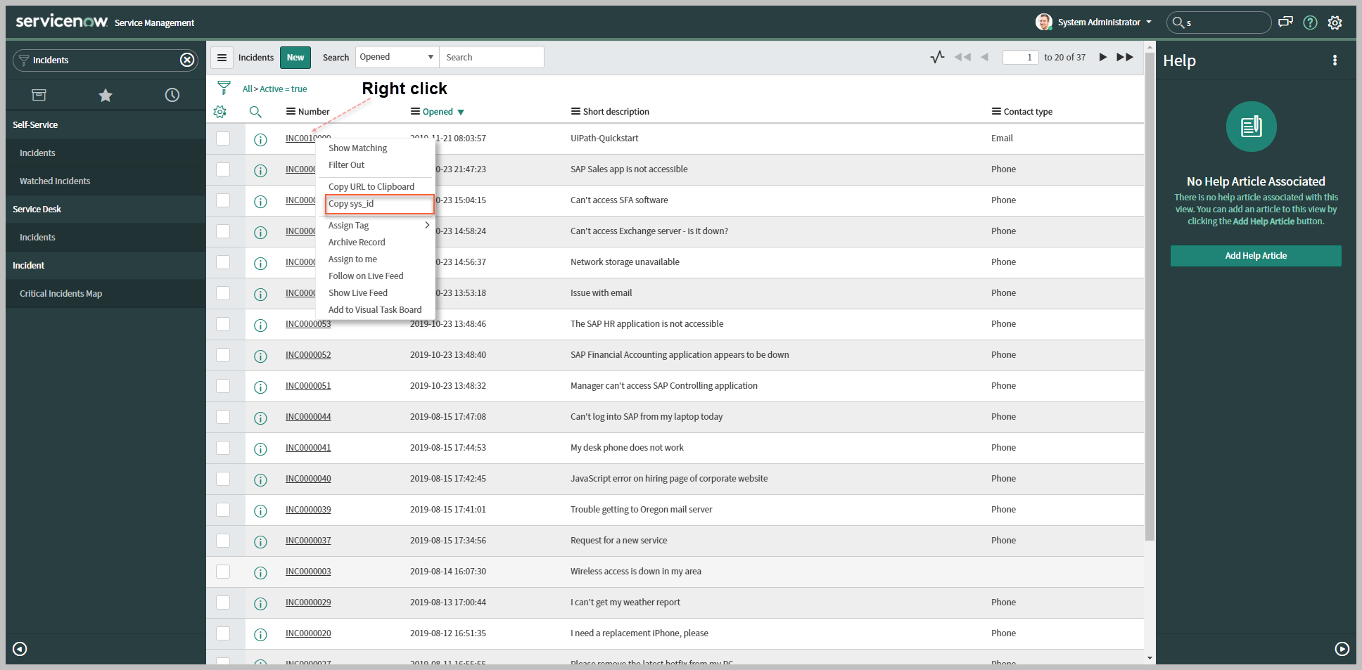Show favorites star tab in navigator
Screen dimensions: 1362x670
pyautogui.click(x=106, y=95)
